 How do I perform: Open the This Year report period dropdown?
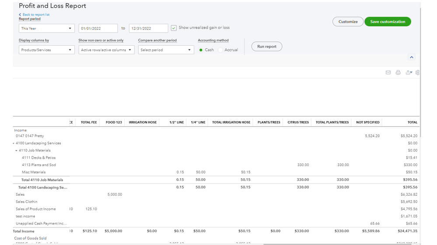click(46, 28)
